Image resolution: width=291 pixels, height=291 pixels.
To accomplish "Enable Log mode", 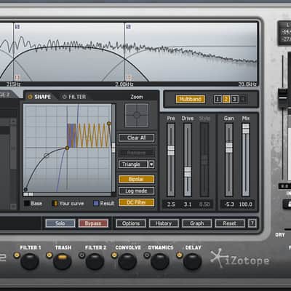I will click(x=136, y=191).
